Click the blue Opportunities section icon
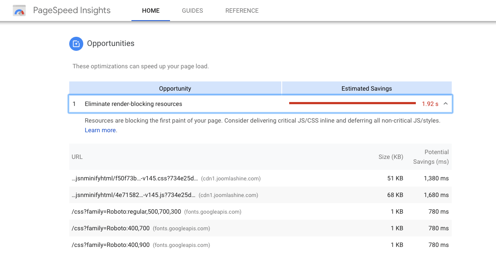The image size is (496, 257). point(76,44)
